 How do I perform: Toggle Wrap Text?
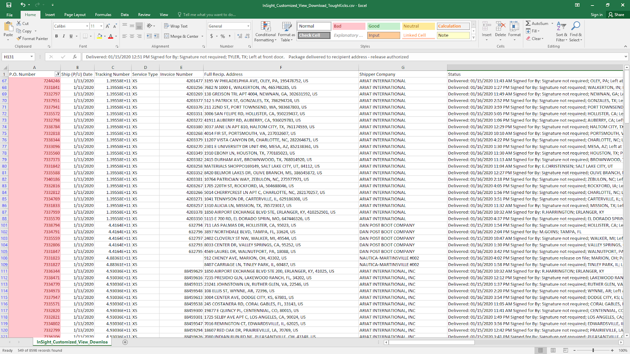coord(176,26)
